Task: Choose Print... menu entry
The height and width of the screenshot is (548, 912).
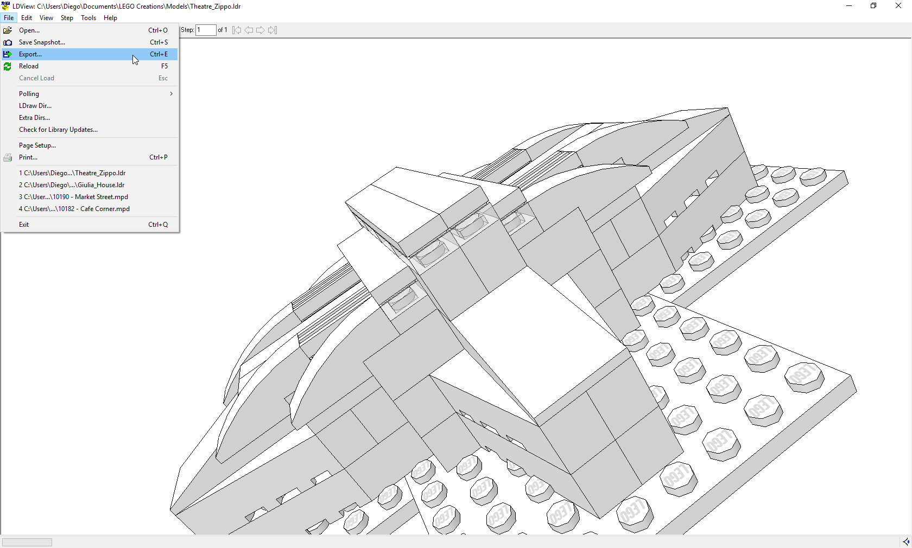Action: 90,157
